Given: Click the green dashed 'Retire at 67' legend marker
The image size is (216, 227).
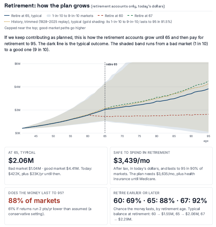Looking at the screenshot, I should (x=130, y=16).
